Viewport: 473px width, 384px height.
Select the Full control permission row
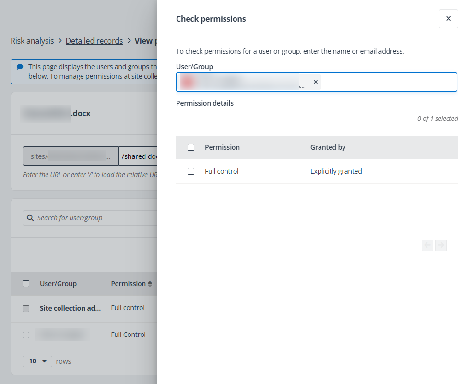(x=222, y=171)
